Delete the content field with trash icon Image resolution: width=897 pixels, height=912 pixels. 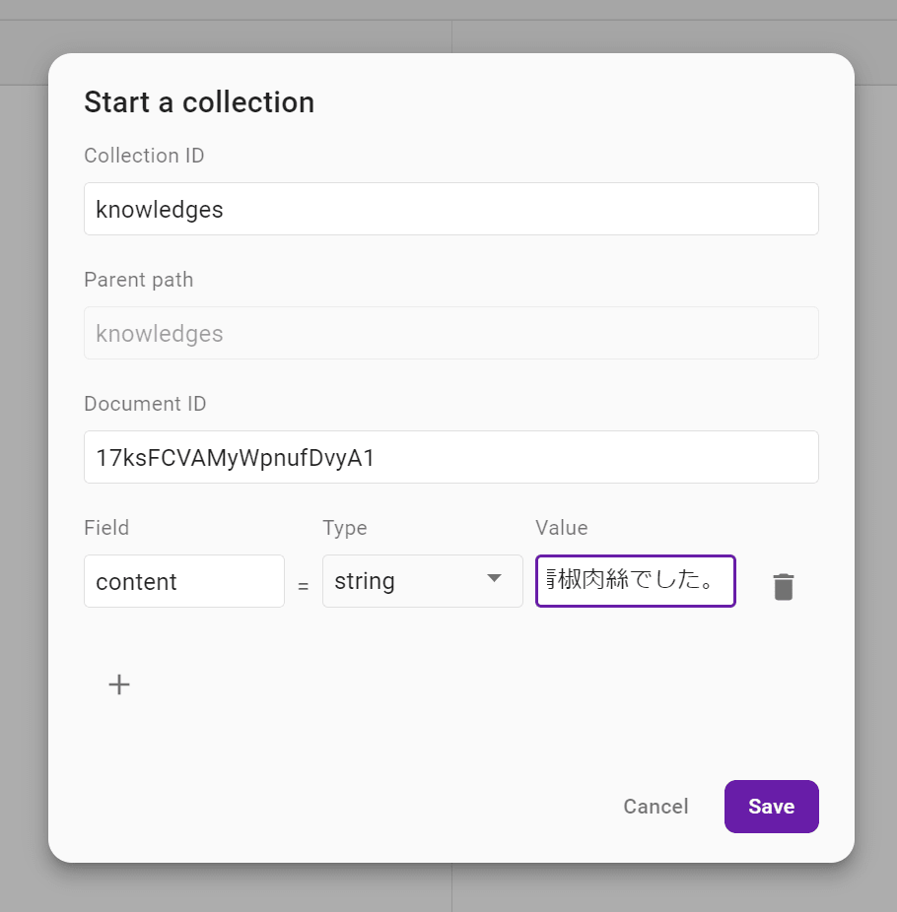[784, 586]
